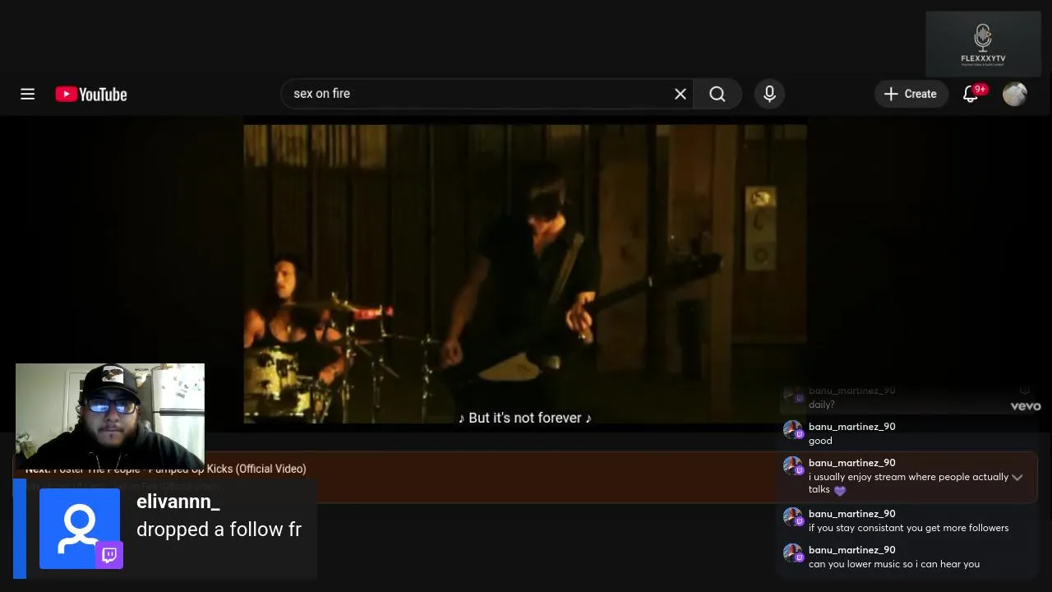Start voice search with the microphone icon
This screenshot has width=1052, height=592.
769,94
